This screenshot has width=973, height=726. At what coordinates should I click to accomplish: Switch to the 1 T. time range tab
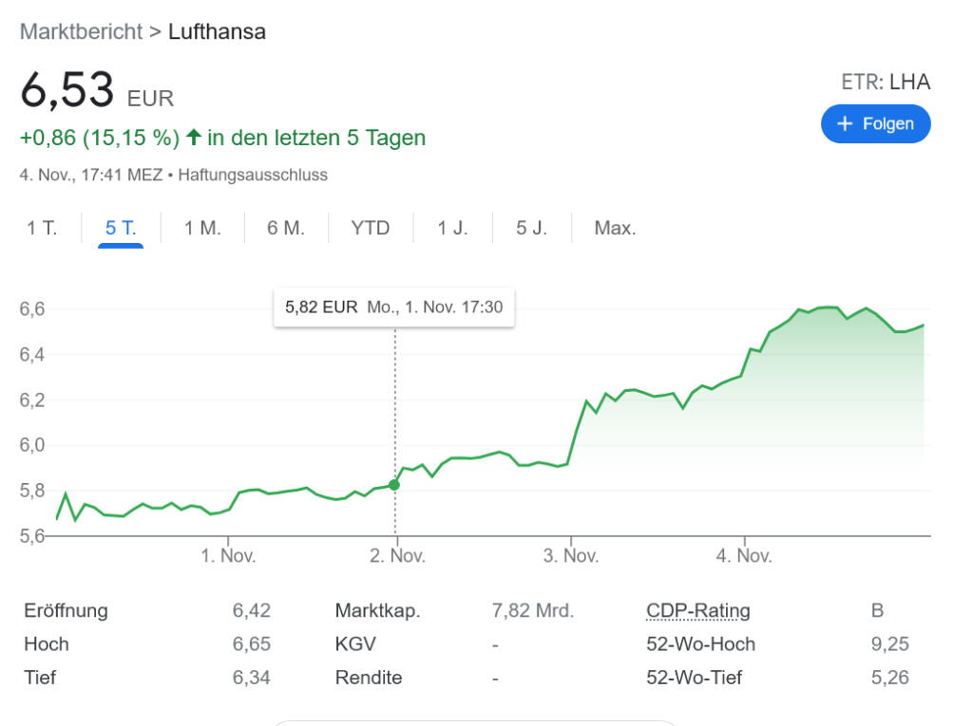(42, 228)
